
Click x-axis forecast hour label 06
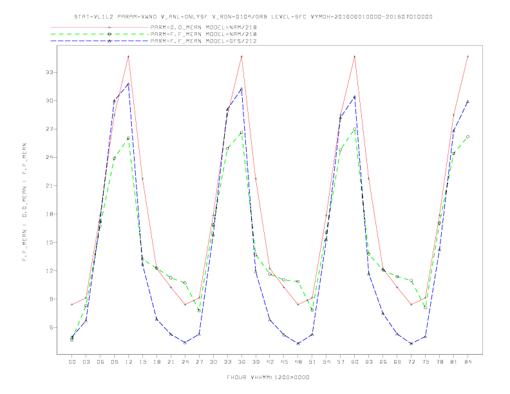[x=100, y=362]
